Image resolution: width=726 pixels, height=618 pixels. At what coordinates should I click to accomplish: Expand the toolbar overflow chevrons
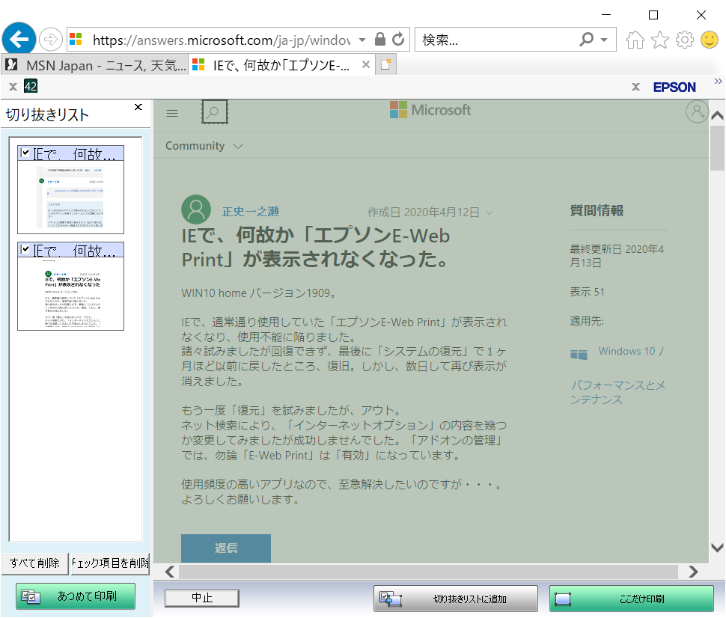click(718, 81)
